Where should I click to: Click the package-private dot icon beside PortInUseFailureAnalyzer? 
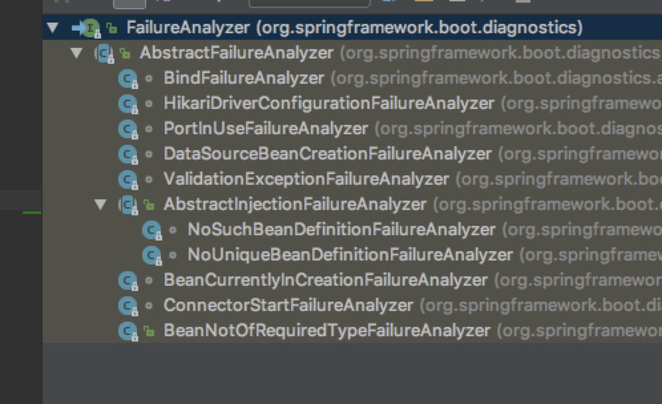click(x=149, y=129)
